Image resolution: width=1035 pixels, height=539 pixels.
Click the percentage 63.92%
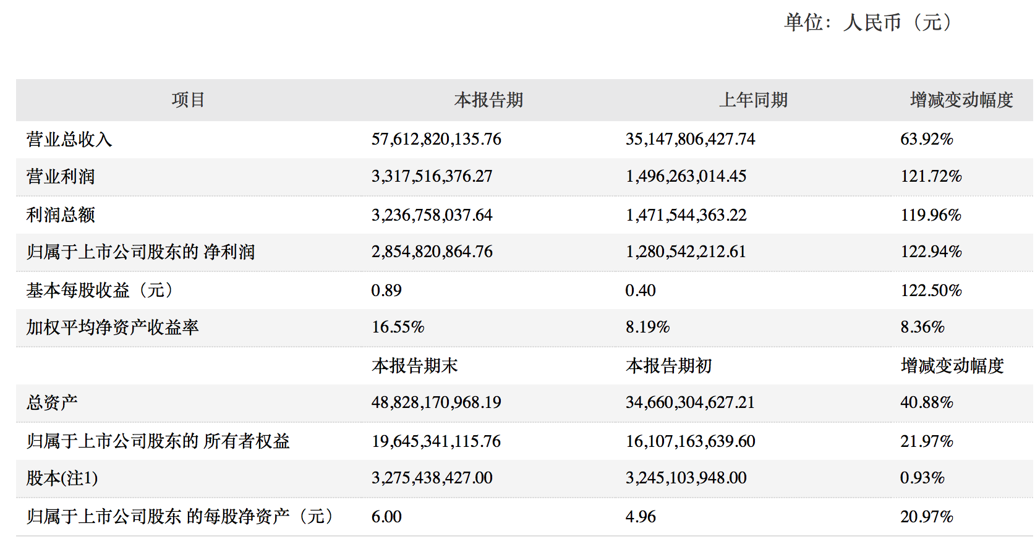coord(926,139)
